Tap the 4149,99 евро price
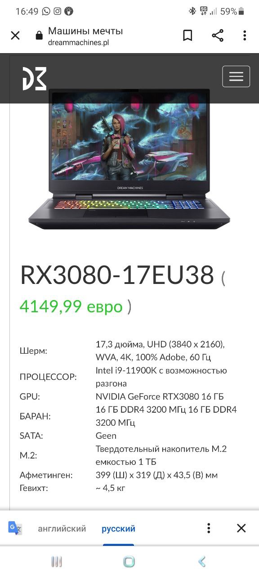This screenshot has height=576, width=259. click(71, 306)
